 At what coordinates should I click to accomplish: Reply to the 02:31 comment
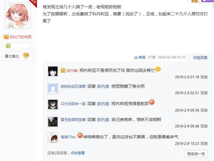[204, 93]
